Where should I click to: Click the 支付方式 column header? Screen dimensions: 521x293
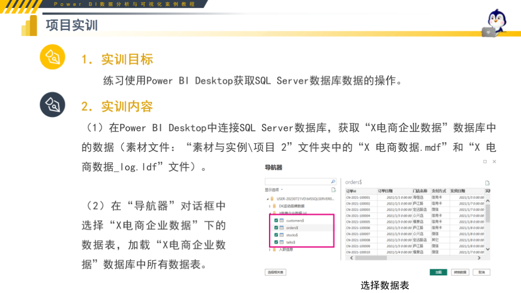(x=440, y=191)
